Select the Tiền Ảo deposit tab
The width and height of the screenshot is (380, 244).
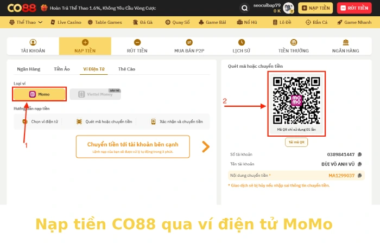click(x=62, y=69)
